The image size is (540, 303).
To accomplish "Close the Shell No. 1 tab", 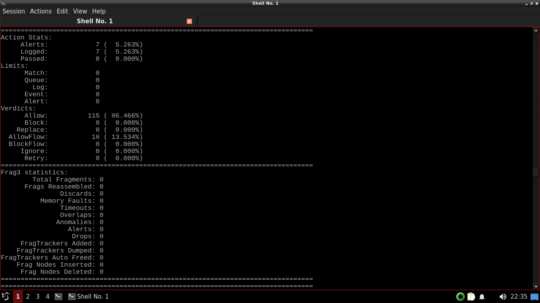I will pos(189,21).
